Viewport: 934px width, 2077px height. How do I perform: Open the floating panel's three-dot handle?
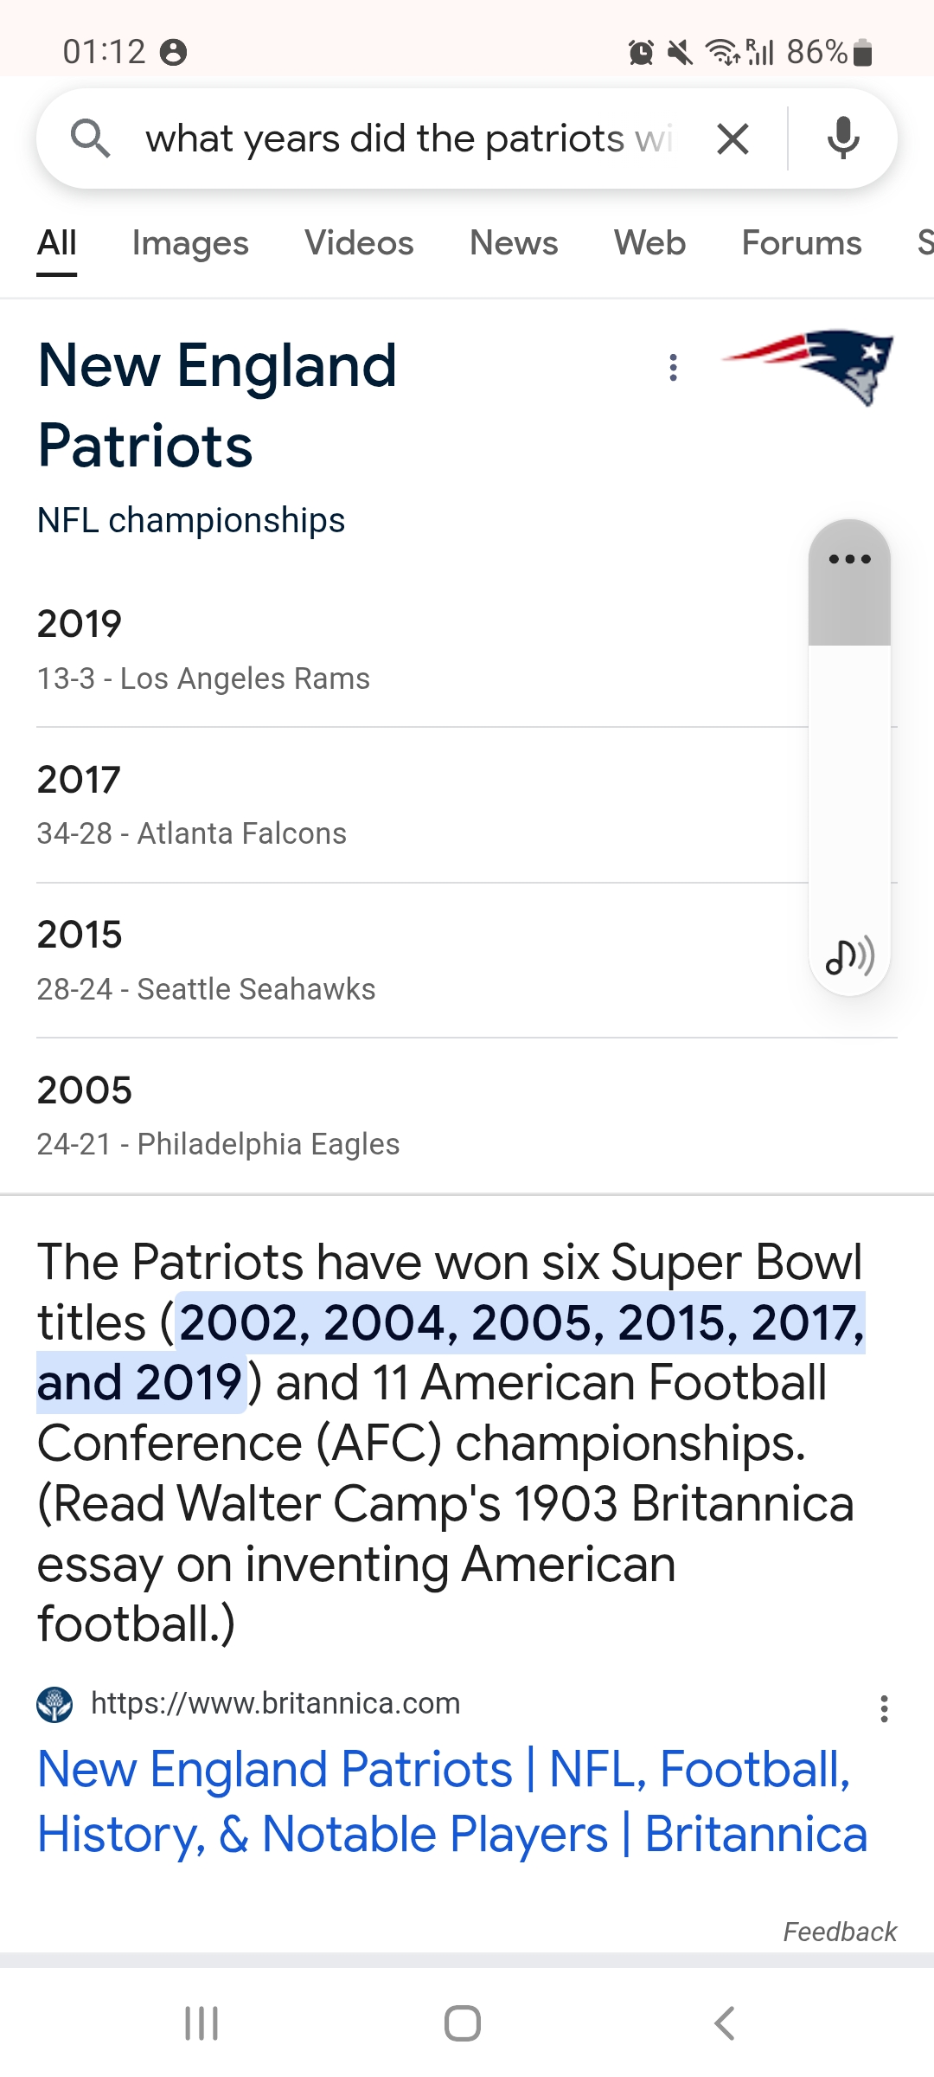[x=849, y=559]
